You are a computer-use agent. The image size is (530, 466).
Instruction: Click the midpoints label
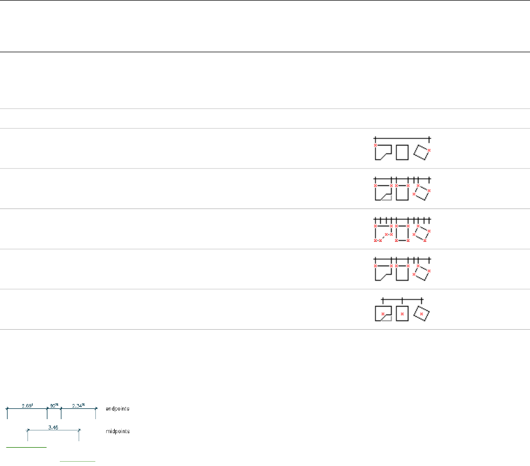point(117,432)
